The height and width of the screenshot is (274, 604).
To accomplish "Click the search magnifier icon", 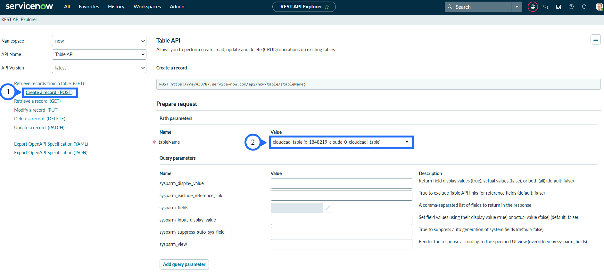I will 450,7.
